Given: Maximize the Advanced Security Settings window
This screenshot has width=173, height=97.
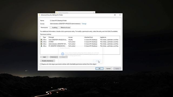Looking at the screenshot, I should [x=115, y=15].
